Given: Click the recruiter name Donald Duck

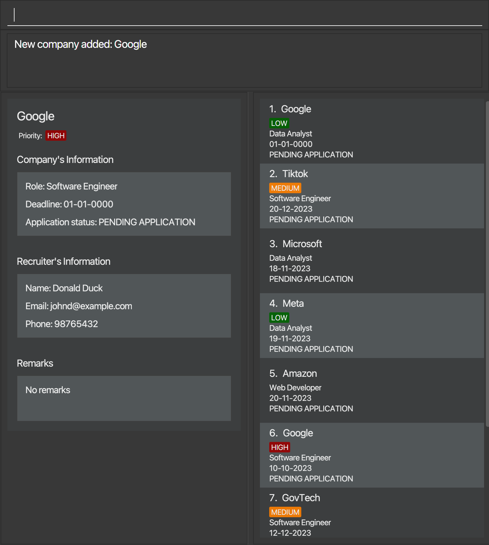Looking at the screenshot, I should (x=77, y=288).
